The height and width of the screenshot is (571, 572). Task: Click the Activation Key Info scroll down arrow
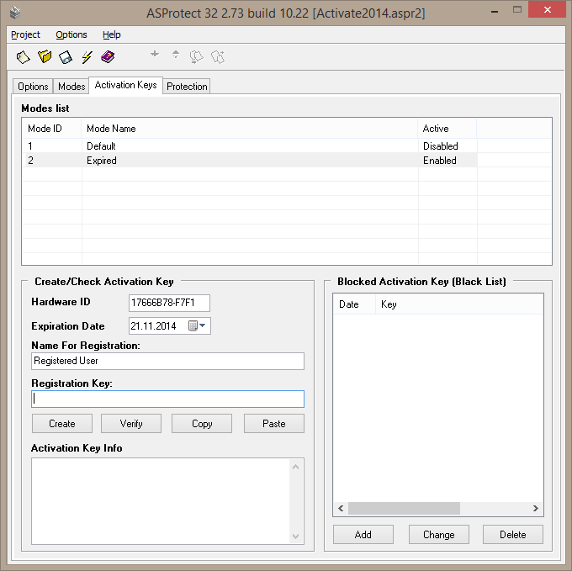click(x=296, y=536)
